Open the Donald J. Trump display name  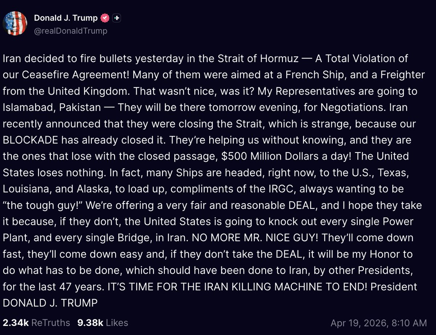[66, 17]
